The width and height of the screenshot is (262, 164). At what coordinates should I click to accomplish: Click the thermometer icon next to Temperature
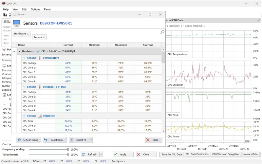[40, 58]
